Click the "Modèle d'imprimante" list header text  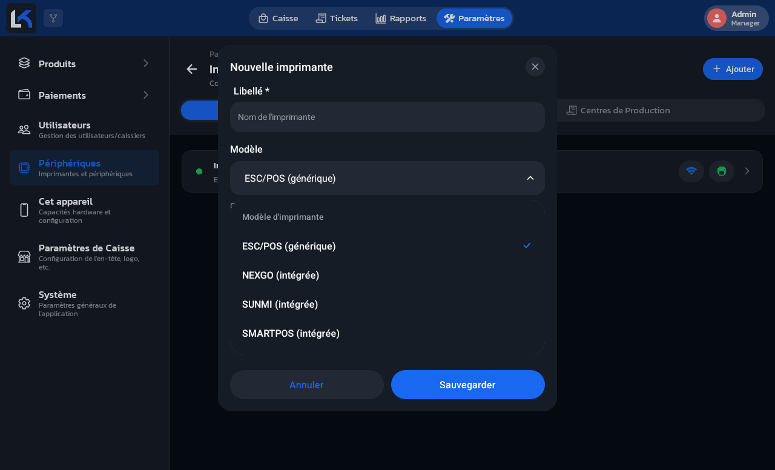tap(283, 217)
